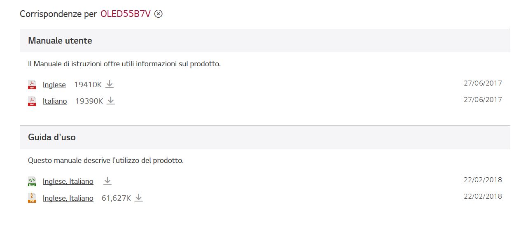Click the orange ZIP file icon
528x227 pixels.
click(x=32, y=198)
